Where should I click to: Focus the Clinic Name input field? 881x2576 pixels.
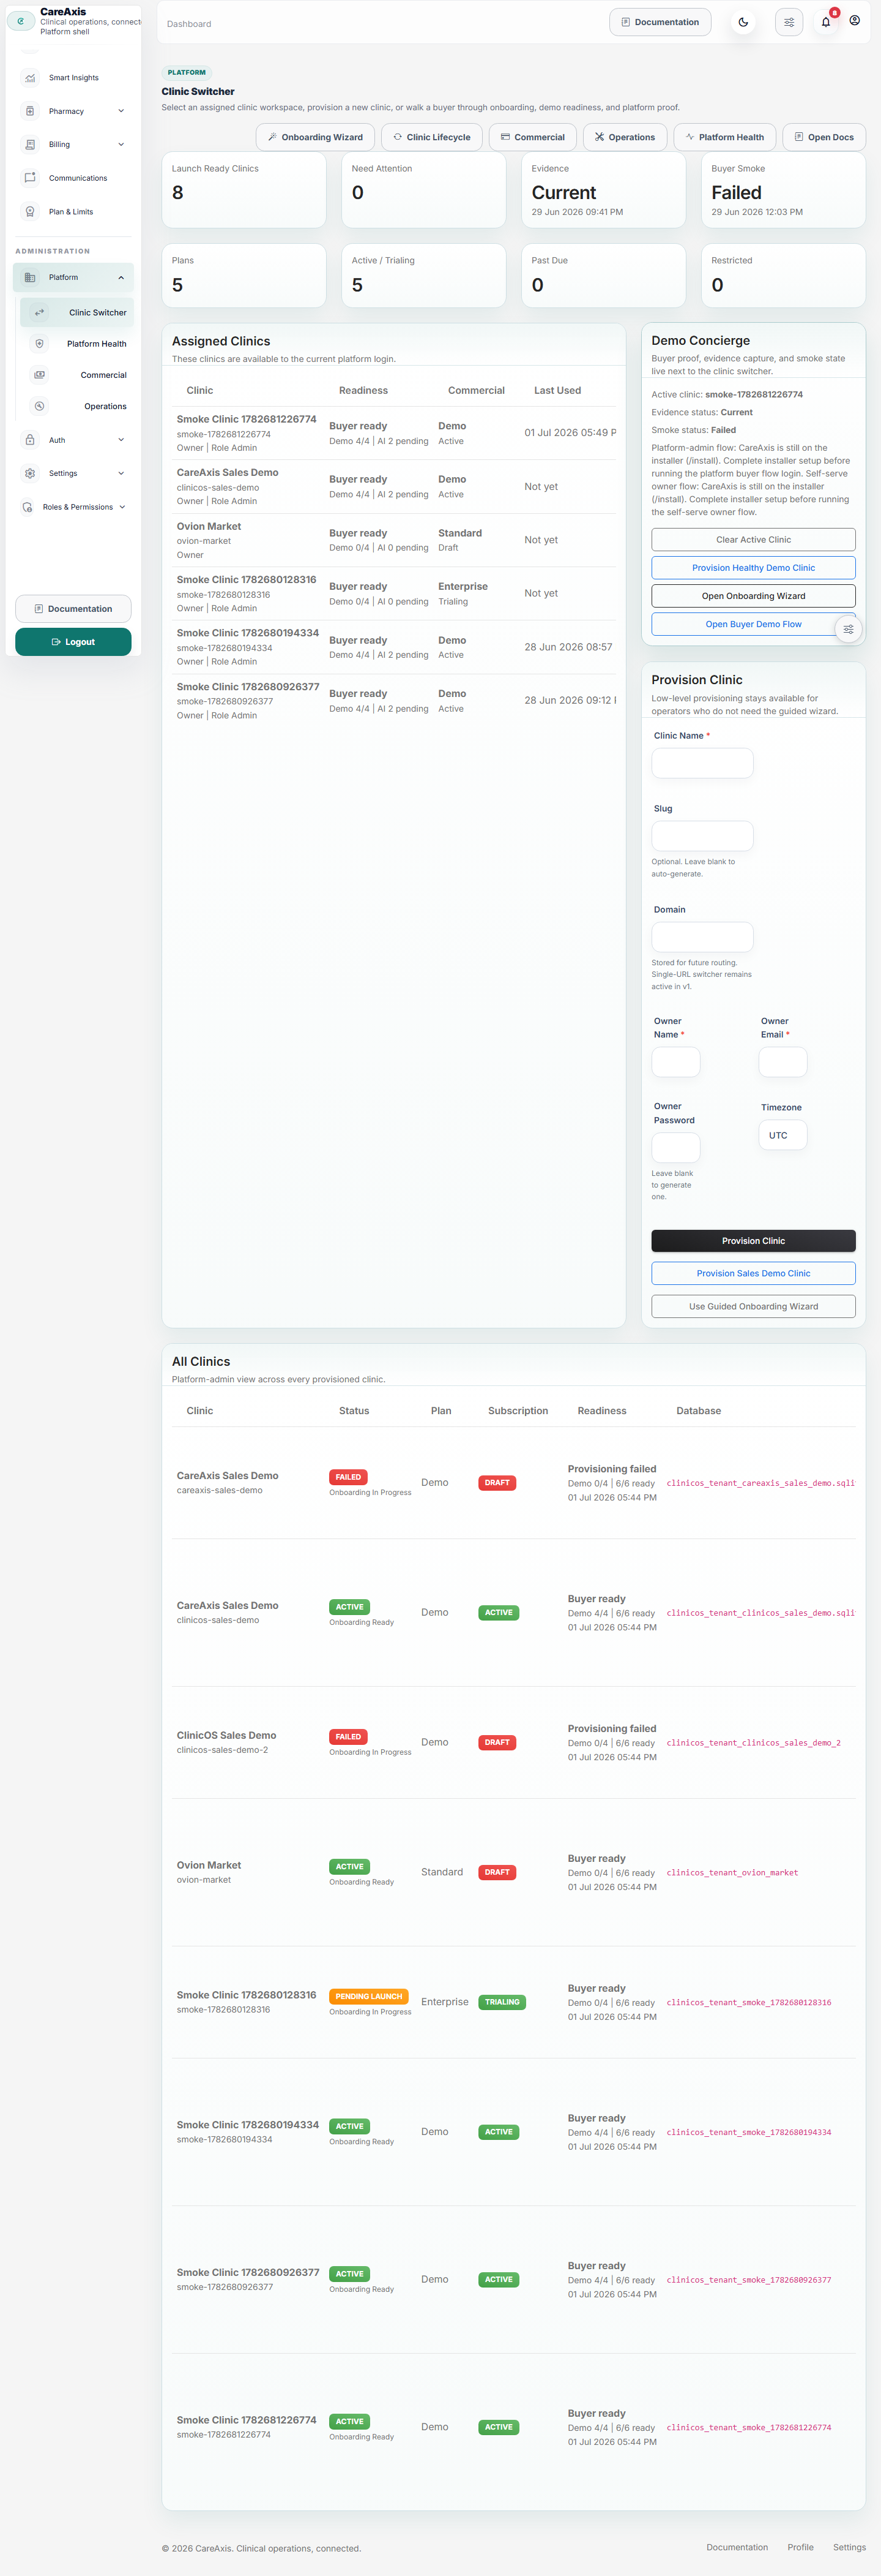coord(702,763)
